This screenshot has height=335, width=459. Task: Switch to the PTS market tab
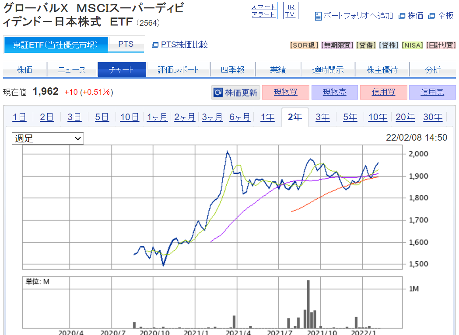point(126,44)
